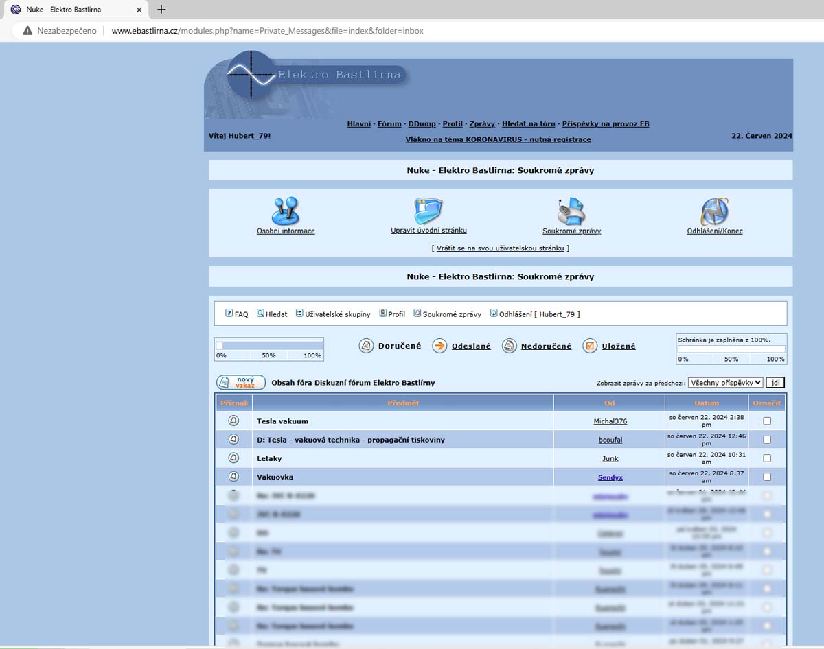Expand the Všechny příspěvky dropdown

[x=725, y=383]
